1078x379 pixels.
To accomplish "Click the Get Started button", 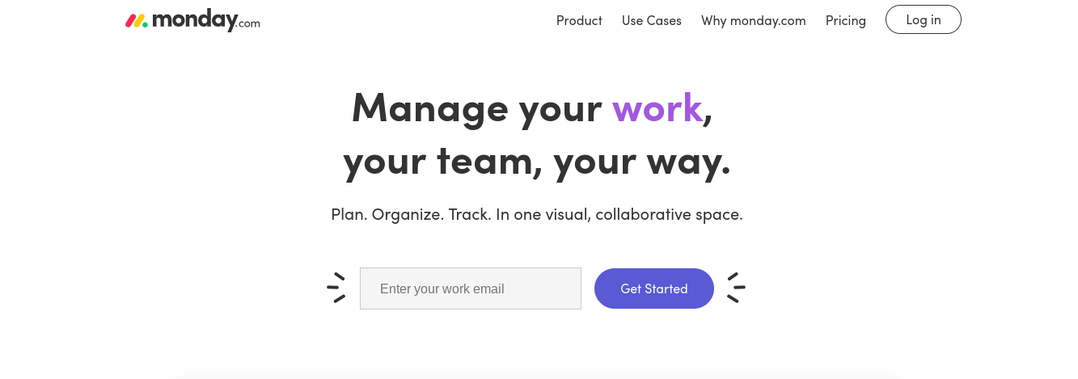I will [x=653, y=288].
